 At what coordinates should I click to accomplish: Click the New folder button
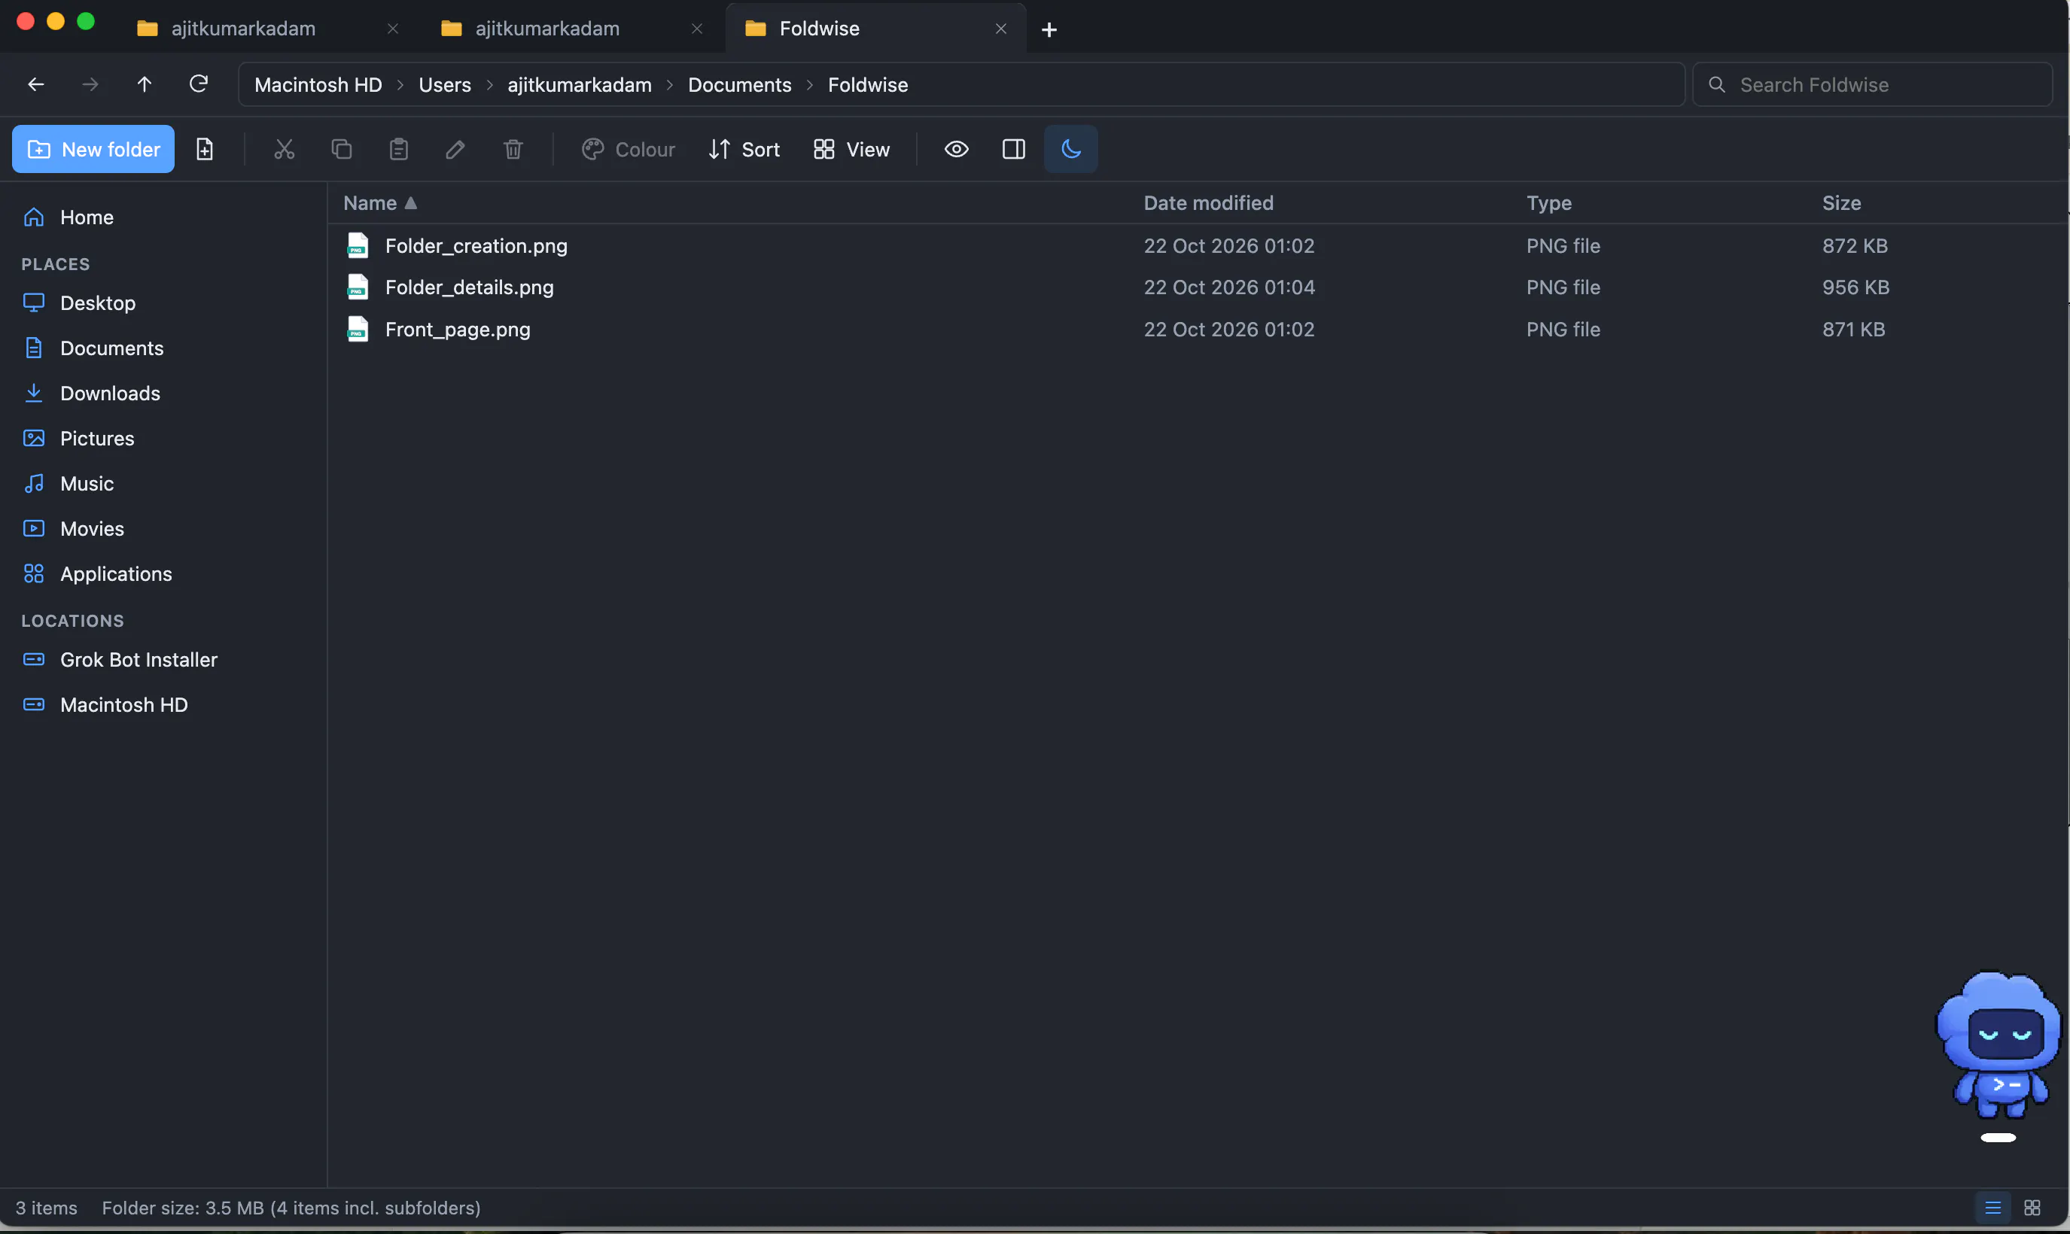pyautogui.click(x=93, y=149)
